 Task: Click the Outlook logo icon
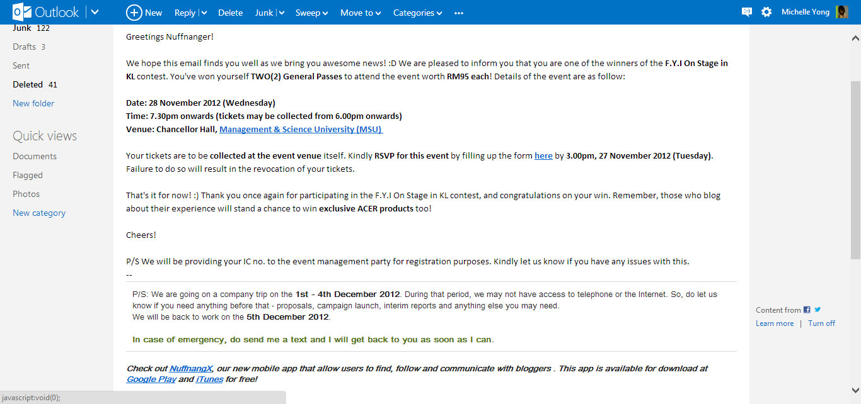(21, 12)
